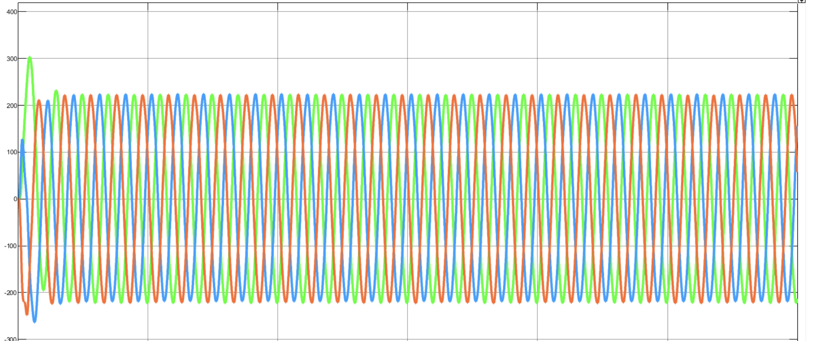The height and width of the screenshot is (341, 814).
Task: Select the green trace's initial peak near 300
Action: click(30, 58)
